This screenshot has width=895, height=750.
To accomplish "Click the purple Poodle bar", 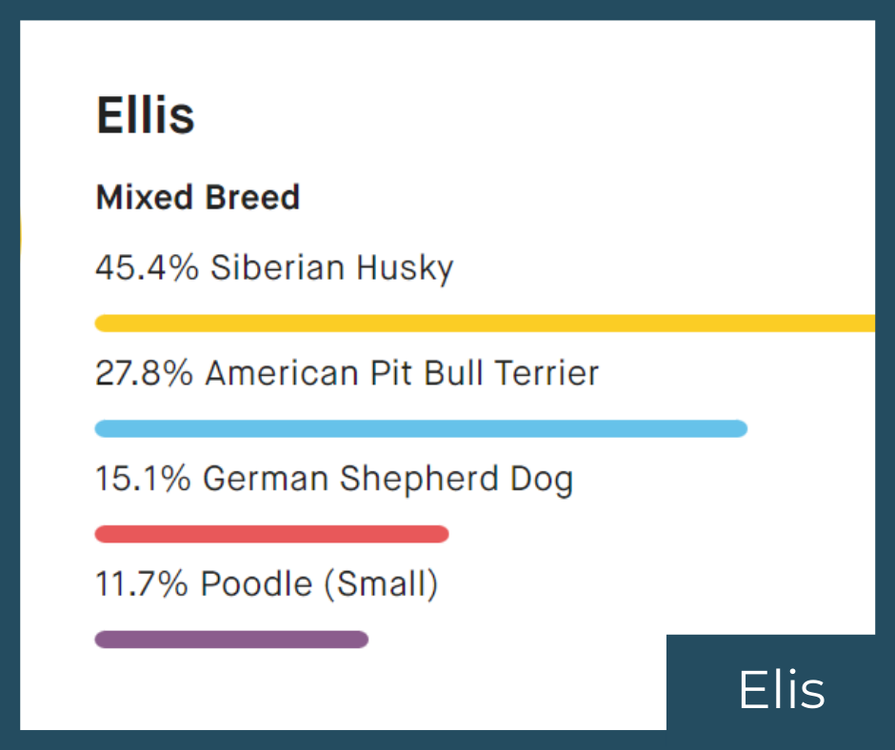I will (231, 640).
